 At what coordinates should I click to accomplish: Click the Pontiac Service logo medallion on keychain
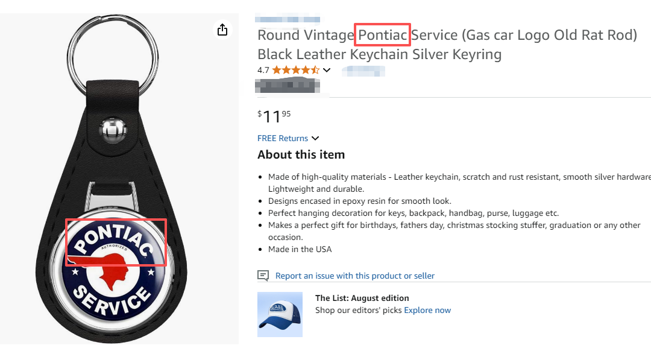[115, 268]
